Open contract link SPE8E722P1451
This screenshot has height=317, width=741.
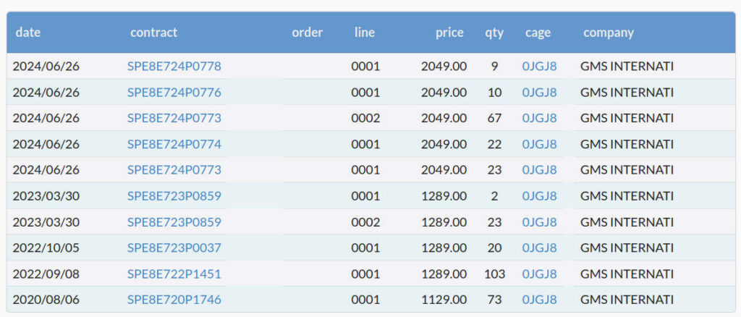(174, 274)
